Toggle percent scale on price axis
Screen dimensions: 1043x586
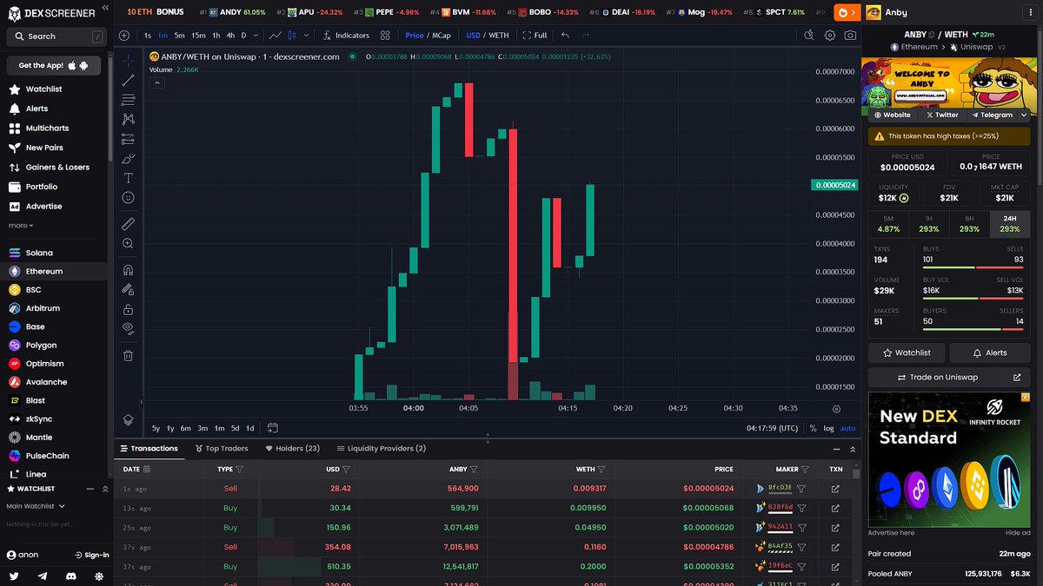click(x=813, y=428)
